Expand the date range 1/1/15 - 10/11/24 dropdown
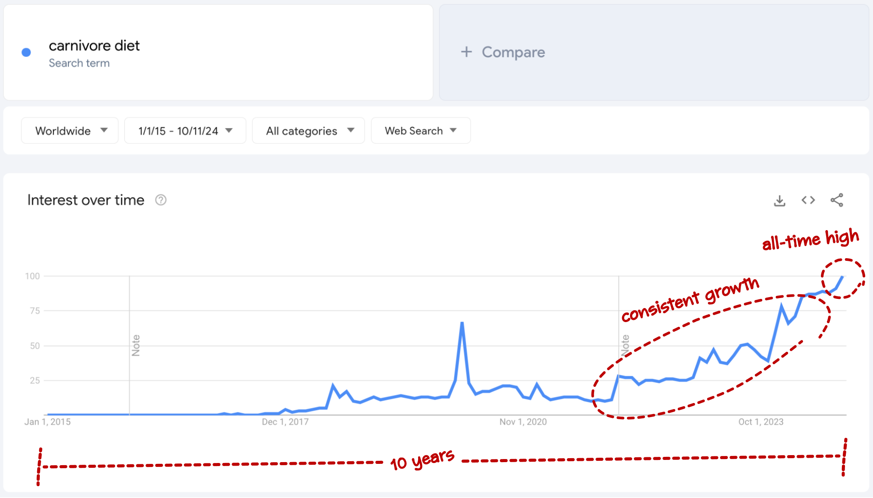The width and height of the screenshot is (873, 498). coord(182,131)
